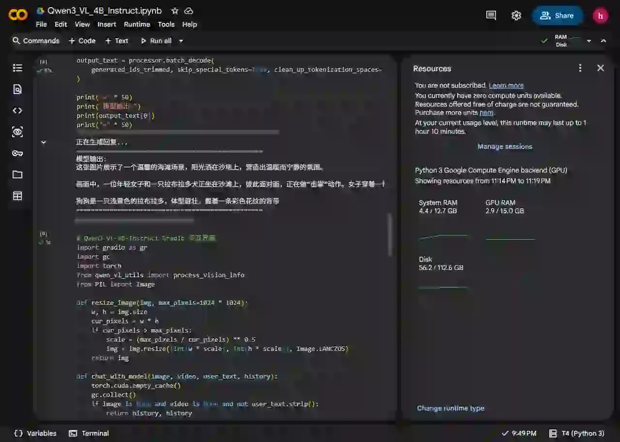Open the Tools menu

point(166,24)
